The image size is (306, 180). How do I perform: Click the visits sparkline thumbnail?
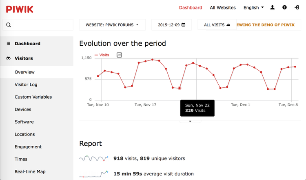[x=94, y=158]
